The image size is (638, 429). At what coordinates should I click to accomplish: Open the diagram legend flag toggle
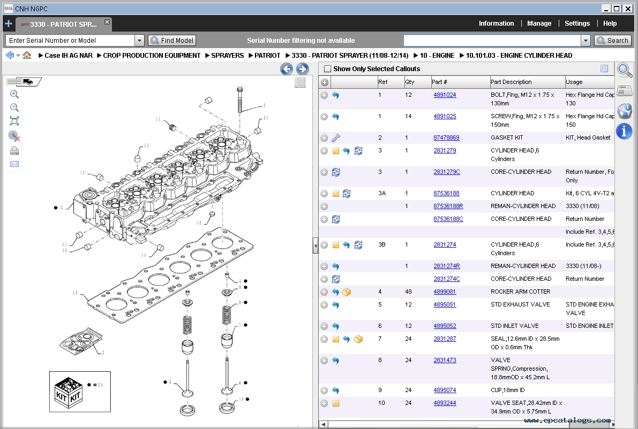pos(24,82)
